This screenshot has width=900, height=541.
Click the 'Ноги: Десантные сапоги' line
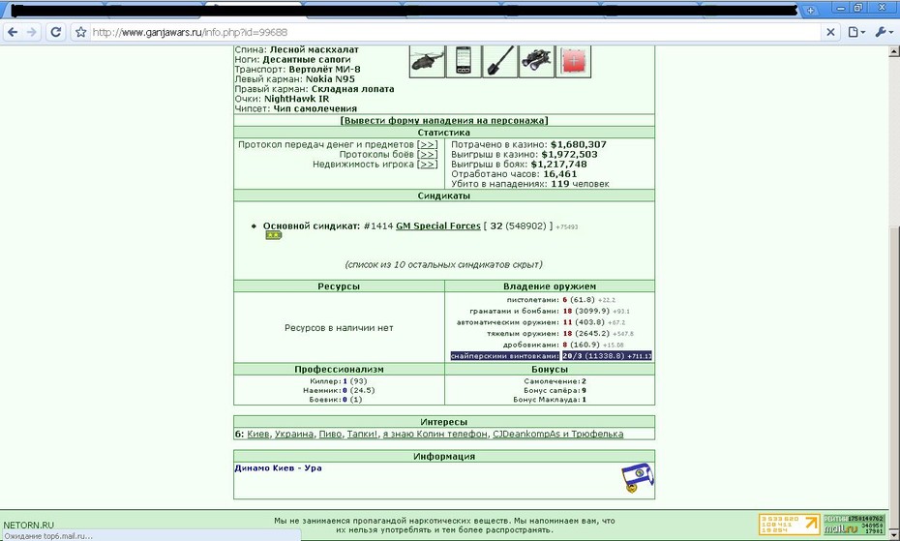point(292,60)
